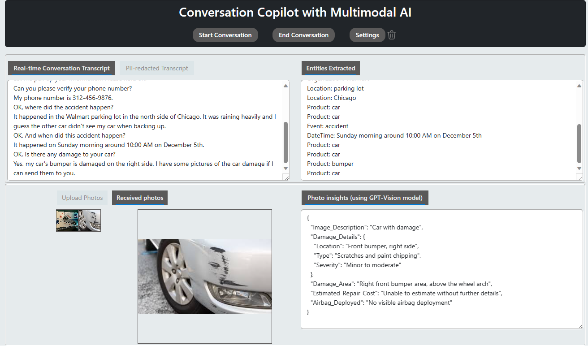The width and height of the screenshot is (588, 346).
Task: Click Photo insights (using GPT-Vision model) tab
Action: click(365, 198)
